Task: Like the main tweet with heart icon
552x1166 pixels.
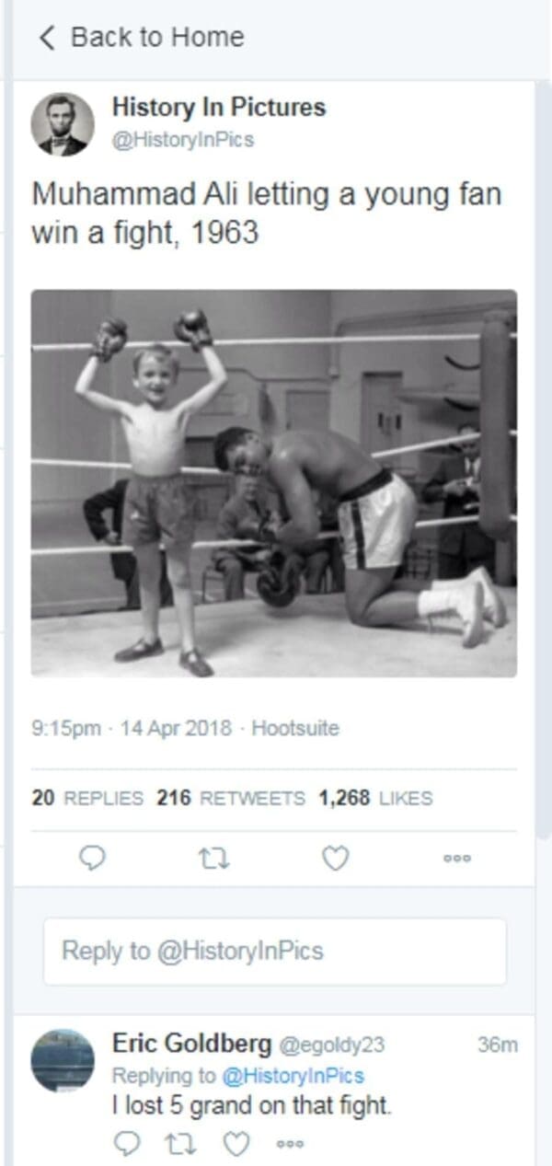Action: click(x=336, y=858)
